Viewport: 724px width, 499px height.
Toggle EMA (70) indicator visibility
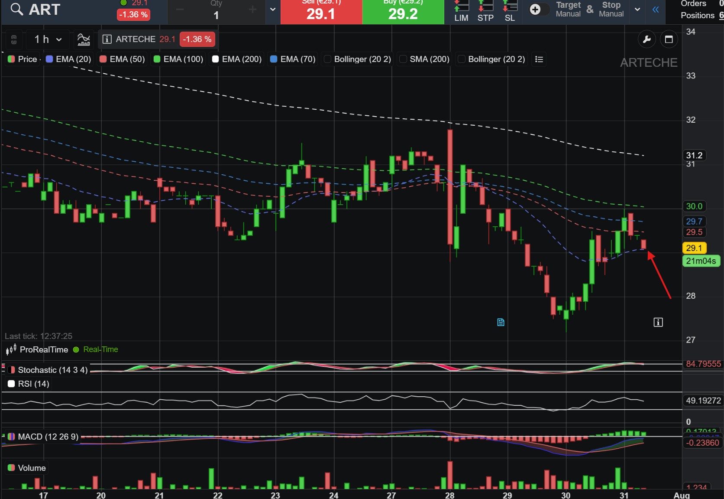293,59
